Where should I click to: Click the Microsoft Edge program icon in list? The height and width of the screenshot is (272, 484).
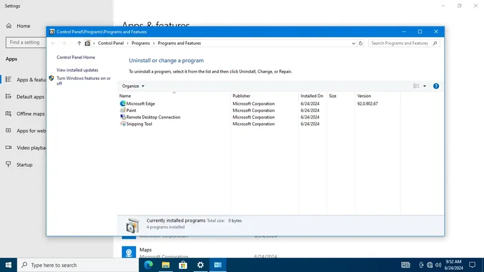pyautogui.click(x=123, y=103)
